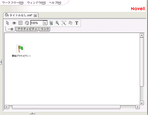Click the vertical scrollbar up arrow
Viewport: 148px width, 115px height.
tap(142, 36)
